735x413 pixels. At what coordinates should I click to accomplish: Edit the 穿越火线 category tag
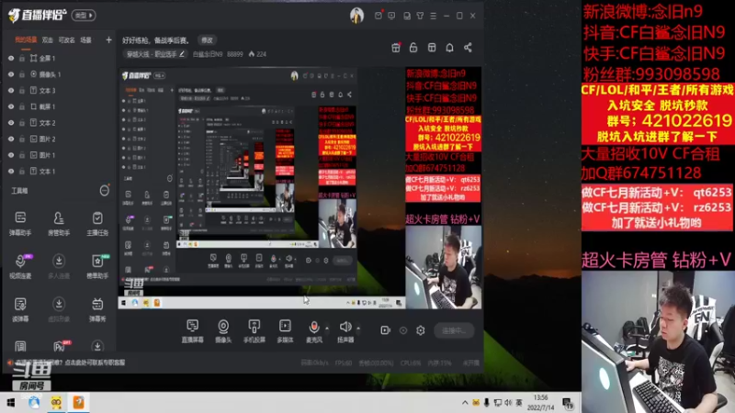tap(155, 54)
